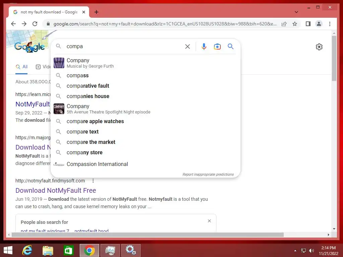Viewport: 343px width, 257px height.
Task: Expand the tab search chevron
Action: point(296,12)
